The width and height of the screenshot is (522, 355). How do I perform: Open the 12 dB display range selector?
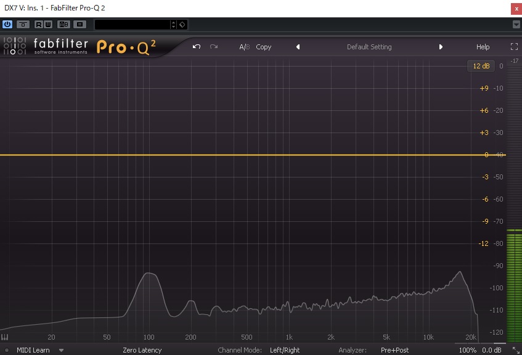[481, 66]
